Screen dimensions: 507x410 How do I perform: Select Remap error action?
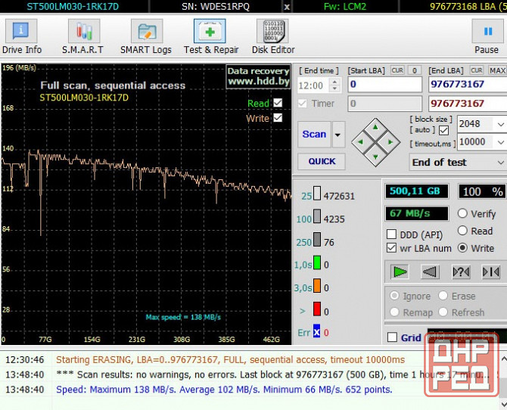pyautogui.click(x=394, y=312)
